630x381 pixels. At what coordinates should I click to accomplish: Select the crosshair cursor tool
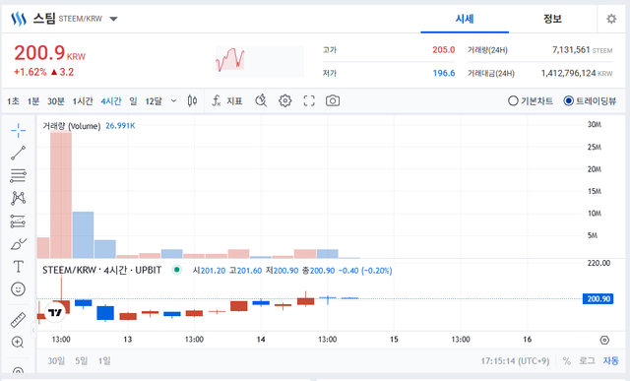click(18, 130)
